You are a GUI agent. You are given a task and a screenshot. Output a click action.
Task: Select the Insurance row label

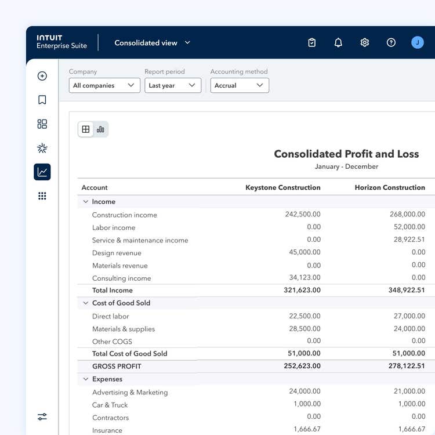click(107, 430)
